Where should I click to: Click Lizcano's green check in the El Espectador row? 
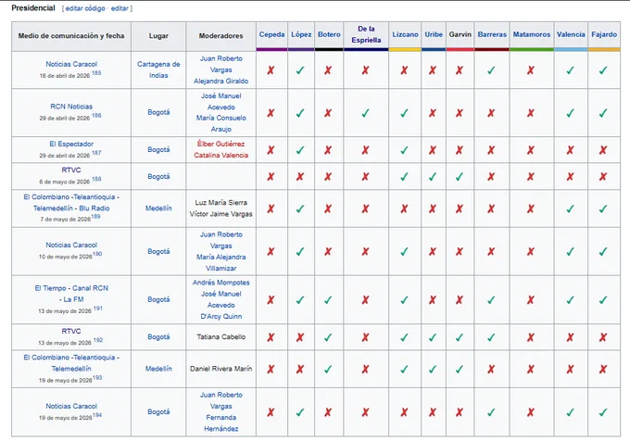pos(404,150)
